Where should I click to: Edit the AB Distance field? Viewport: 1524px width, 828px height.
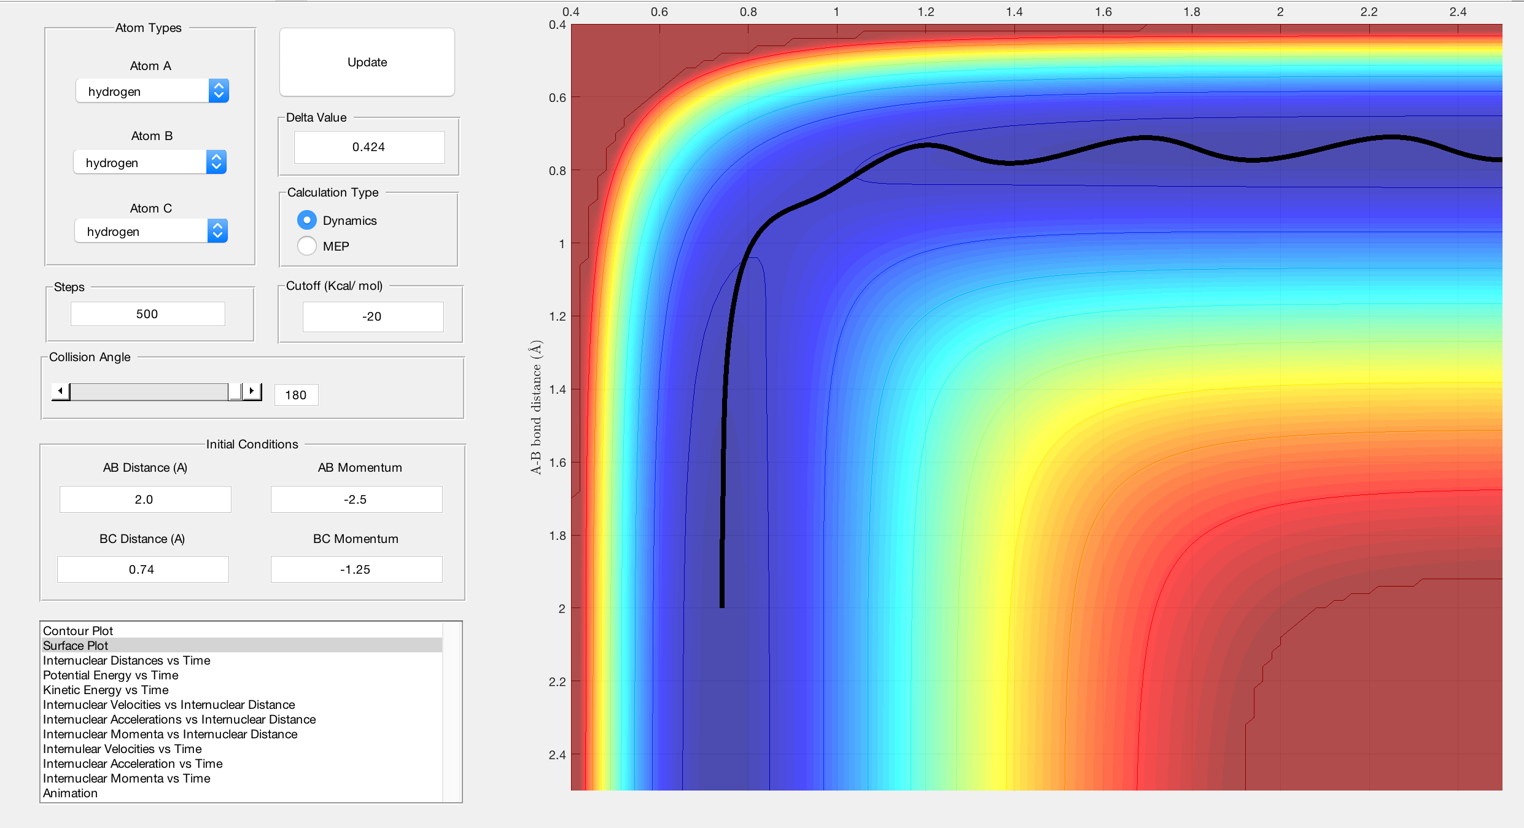click(145, 499)
